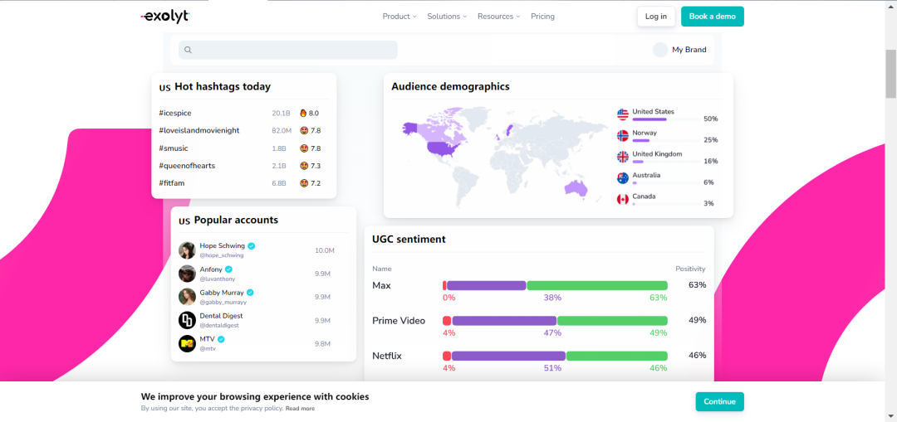Click Hope Schwing's profile picture

tap(187, 250)
